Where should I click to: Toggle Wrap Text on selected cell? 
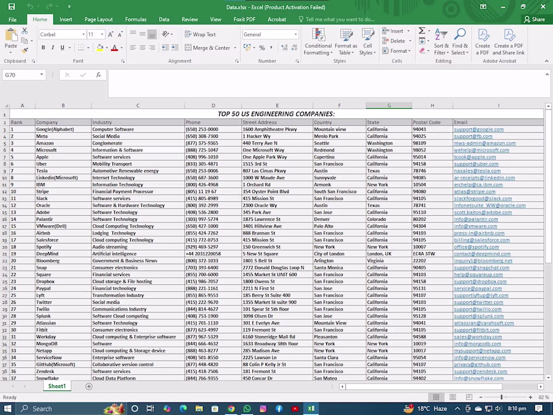point(200,34)
